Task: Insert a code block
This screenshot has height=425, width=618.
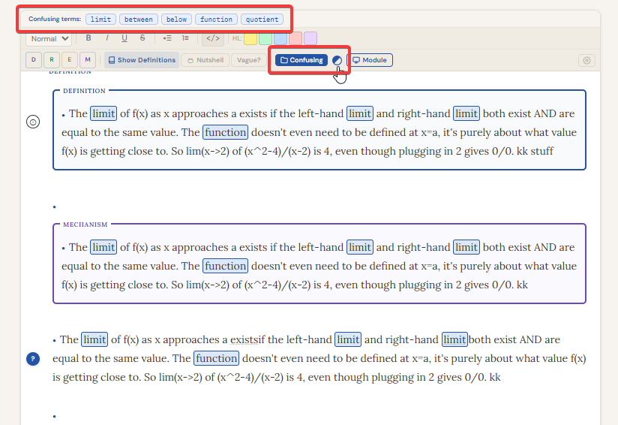Action: (213, 38)
